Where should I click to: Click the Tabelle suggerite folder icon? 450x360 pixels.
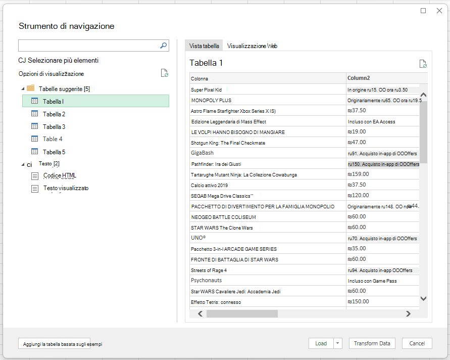pos(30,88)
